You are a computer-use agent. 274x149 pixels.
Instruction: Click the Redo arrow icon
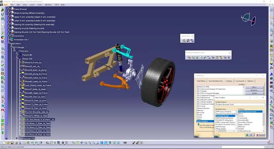pyautogui.click(x=36, y=143)
